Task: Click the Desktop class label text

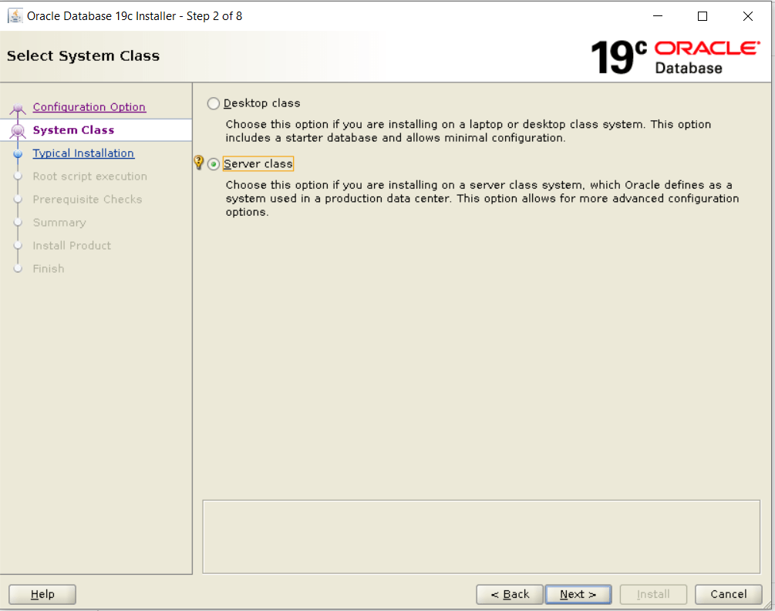Action: tap(262, 103)
